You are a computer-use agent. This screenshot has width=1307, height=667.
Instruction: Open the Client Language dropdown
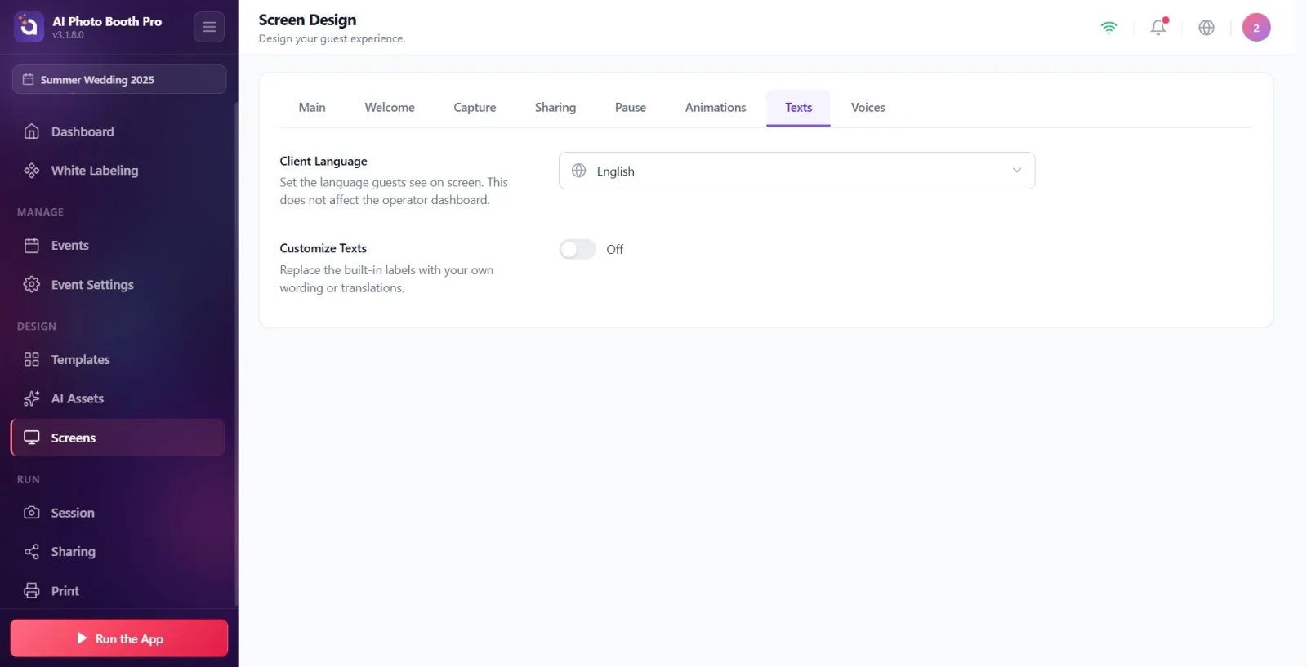click(796, 171)
